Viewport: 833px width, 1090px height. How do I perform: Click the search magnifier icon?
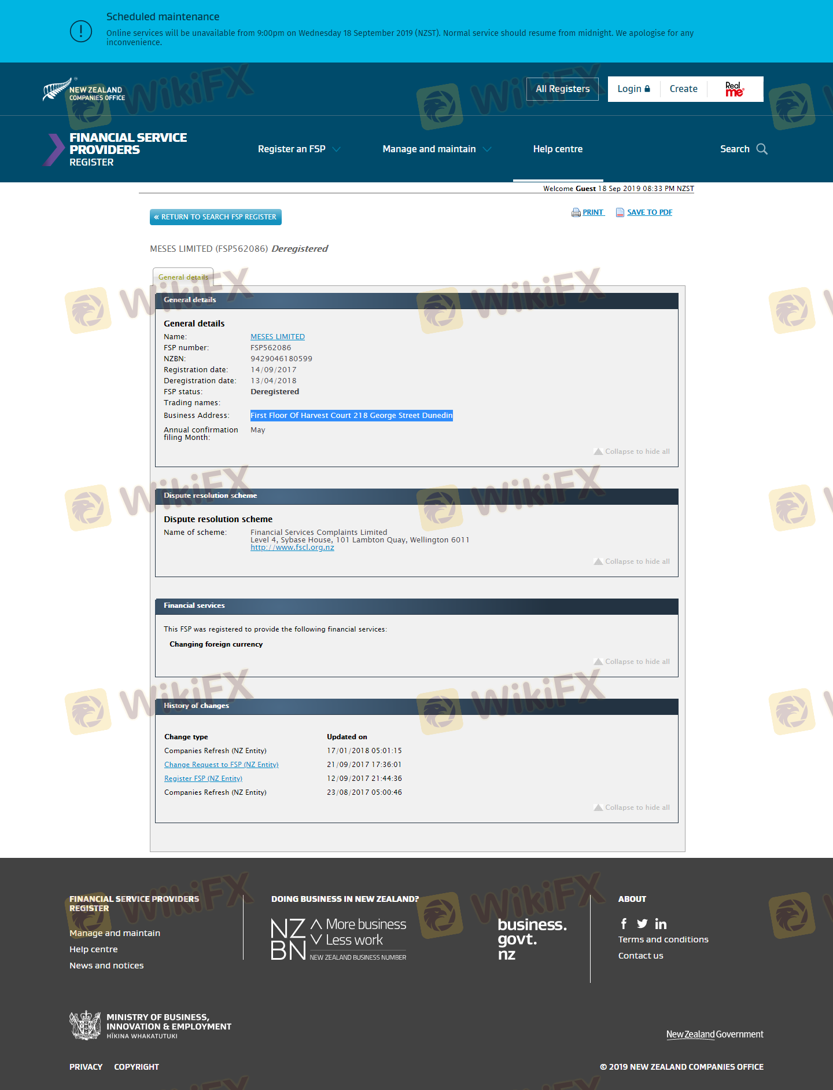[x=762, y=149]
